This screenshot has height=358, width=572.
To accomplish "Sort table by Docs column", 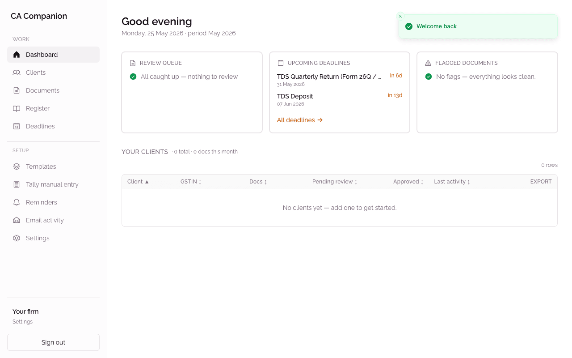I will (258, 182).
